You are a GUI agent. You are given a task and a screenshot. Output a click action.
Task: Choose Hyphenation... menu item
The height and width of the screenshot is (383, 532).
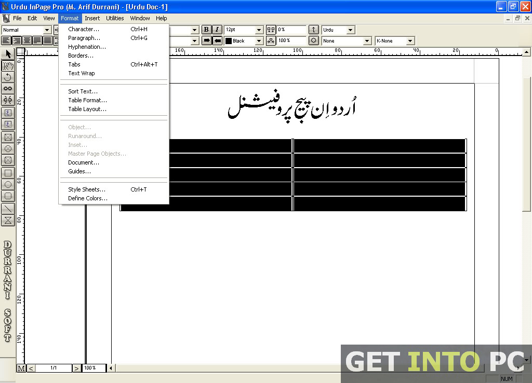coord(114,47)
